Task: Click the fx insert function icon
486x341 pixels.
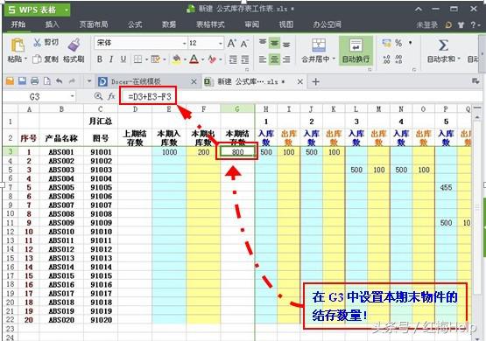Action: point(111,96)
